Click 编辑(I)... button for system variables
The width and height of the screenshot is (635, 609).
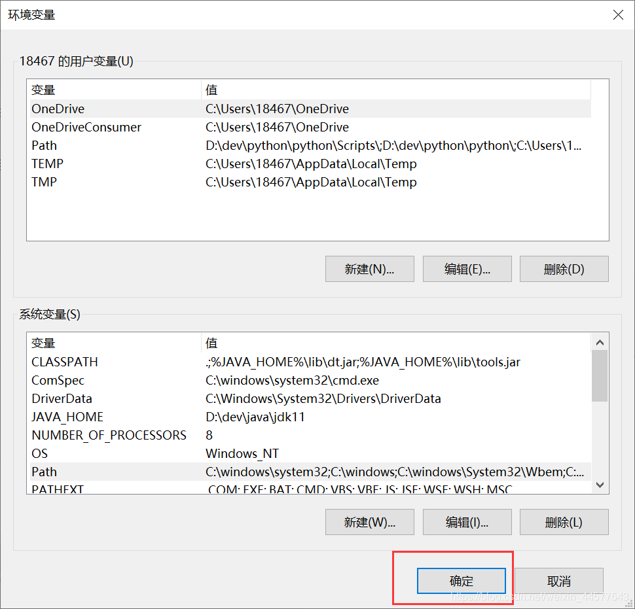pyautogui.click(x=467, y=522)
